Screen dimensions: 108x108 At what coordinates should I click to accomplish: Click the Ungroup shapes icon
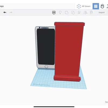pyautogui.click(x=73, y=13)
